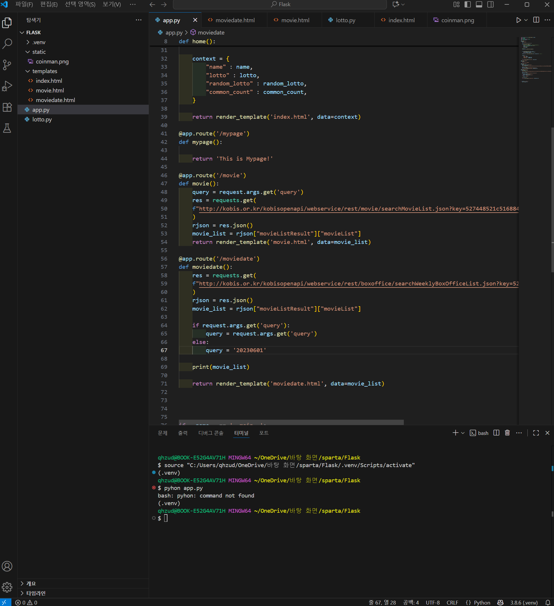Open Customize Layout icon
The image size is (554, 606).
tap(456, 4)
